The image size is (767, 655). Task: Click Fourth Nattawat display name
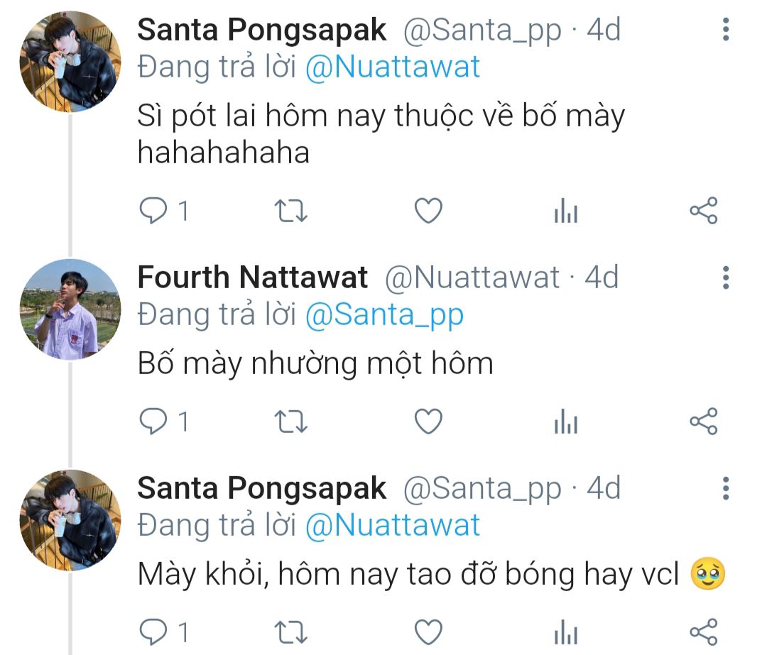(x=252, y=277)
